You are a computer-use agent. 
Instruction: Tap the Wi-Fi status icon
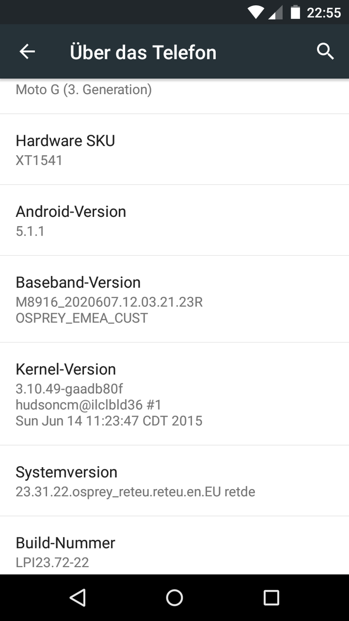(x=256, y=12)
